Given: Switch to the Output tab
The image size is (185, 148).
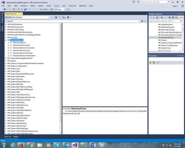Looking at the screenshot, I should (x=15, y=136).
